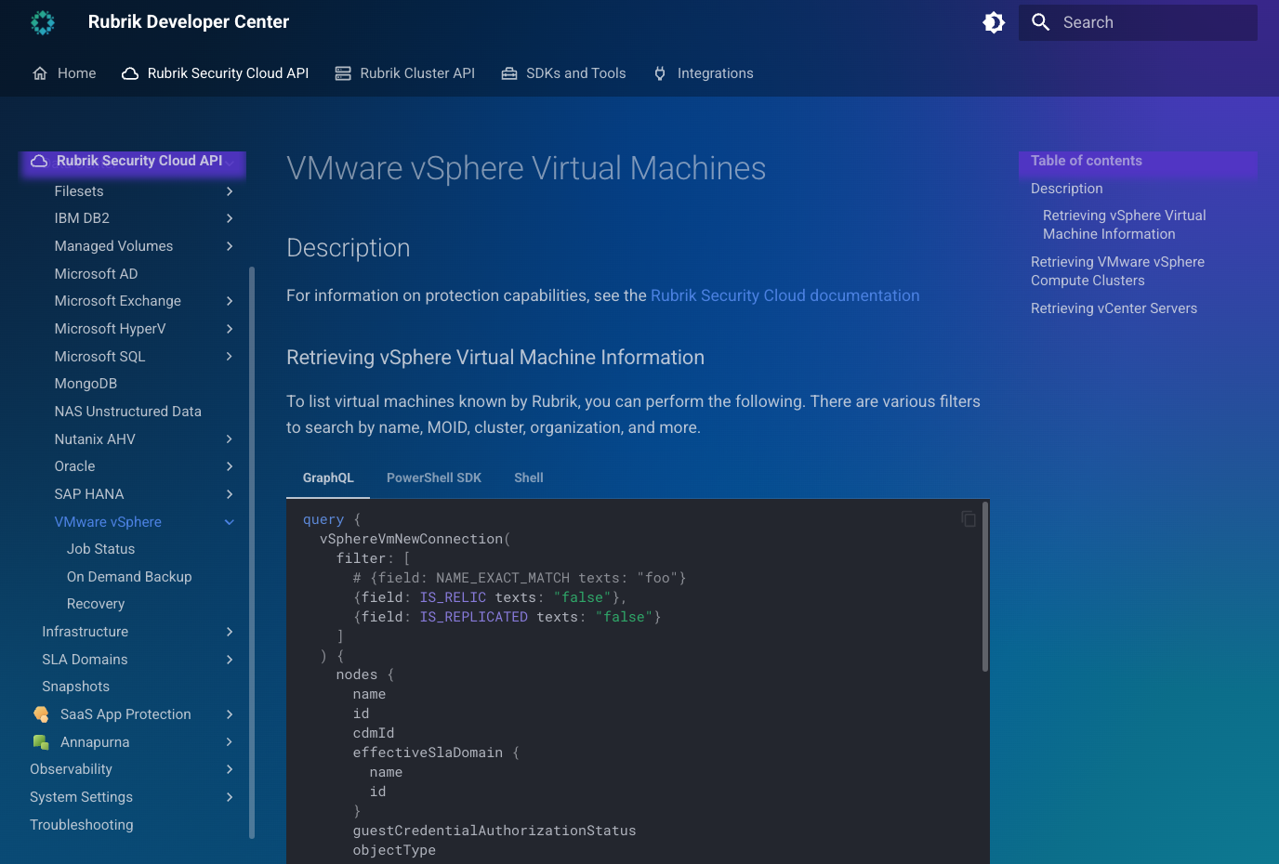The width and height of the screenshot is (1279, 864).
Task: Expand the IBM DB2 section
Action: [x=230, y=218]
